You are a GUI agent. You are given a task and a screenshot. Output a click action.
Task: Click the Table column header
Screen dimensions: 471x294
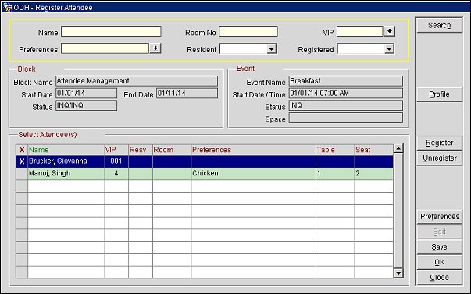tap(335, 150)
